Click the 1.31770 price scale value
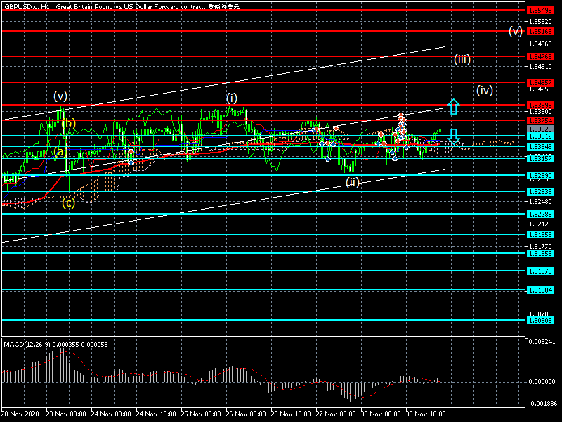The width and height of the screenshot is (562, 422). coord(540,247)
